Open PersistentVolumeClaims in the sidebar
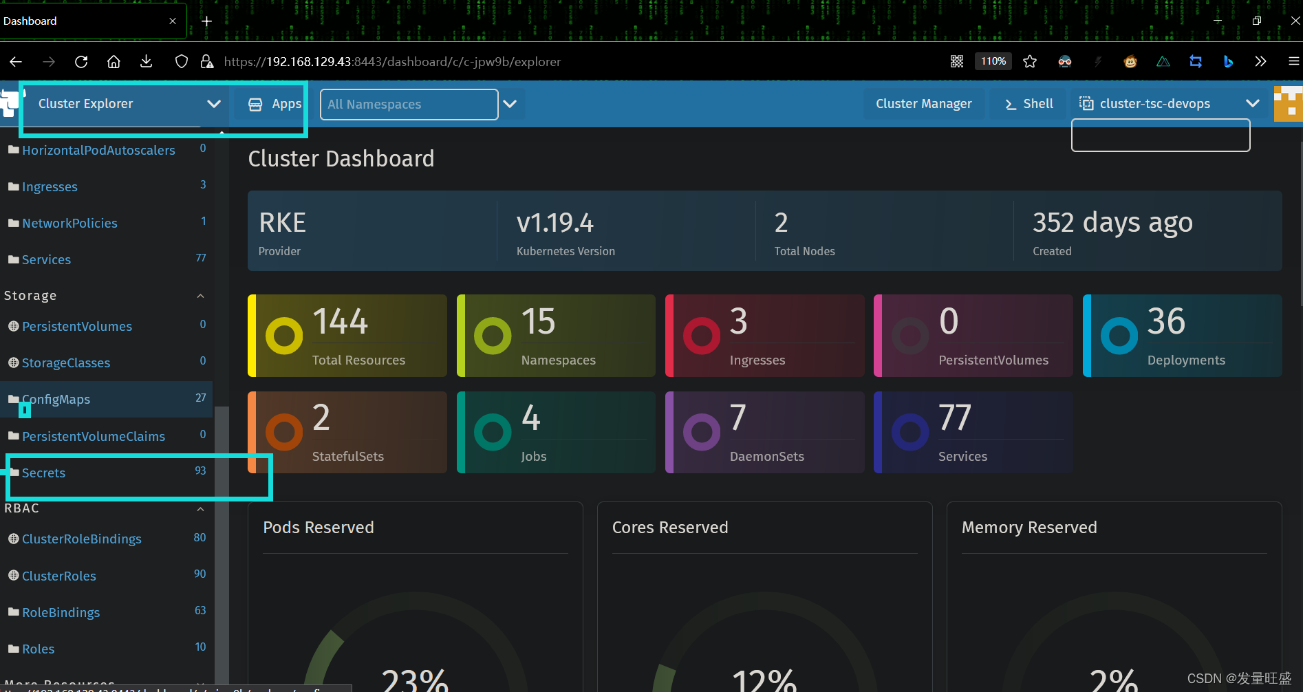 [94, 436]
